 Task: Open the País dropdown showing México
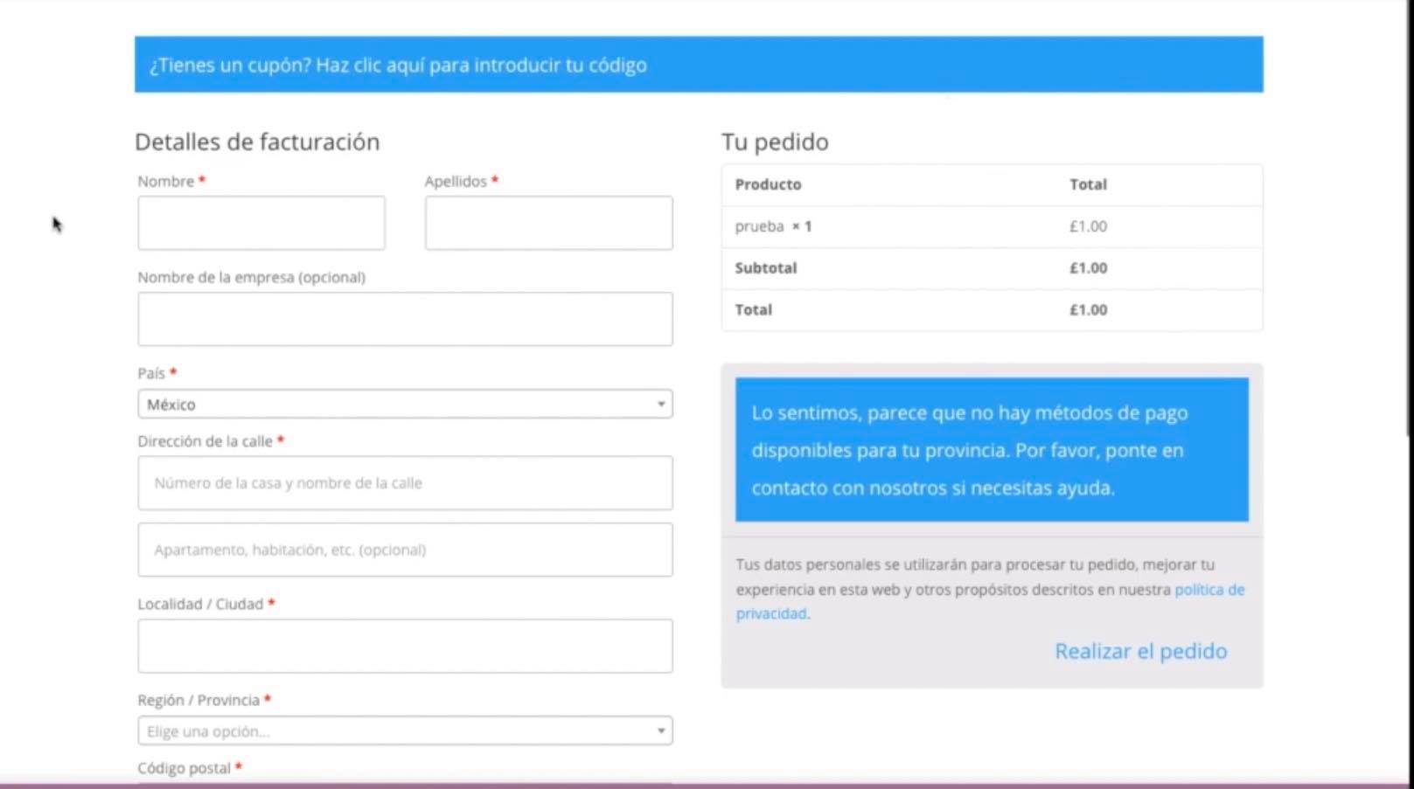tap(405, 404)
